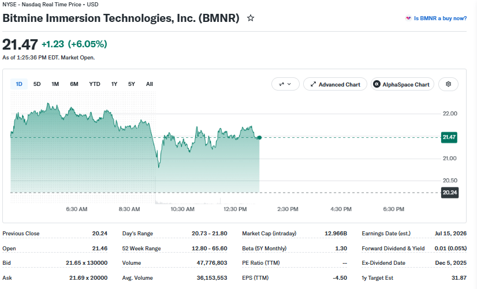Open the Advanced Chart

click(x=336, y=84)
